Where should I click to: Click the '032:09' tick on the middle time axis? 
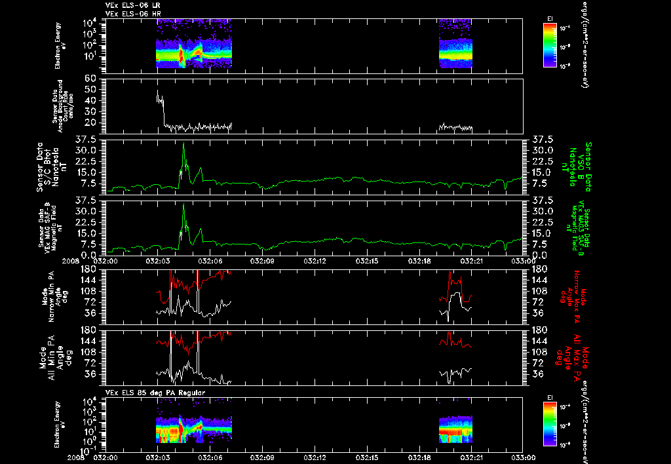[x=262, y=261]
